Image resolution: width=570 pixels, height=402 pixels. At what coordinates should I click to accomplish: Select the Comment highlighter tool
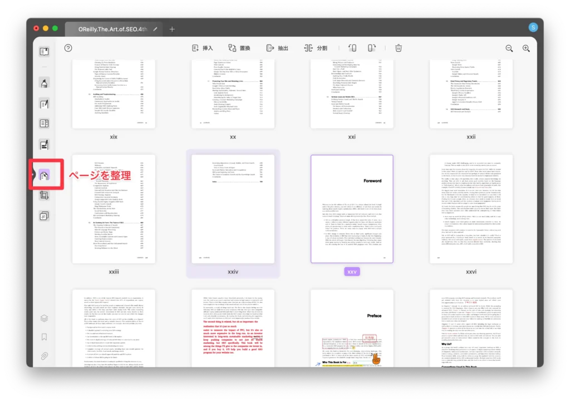click(44, 84)
